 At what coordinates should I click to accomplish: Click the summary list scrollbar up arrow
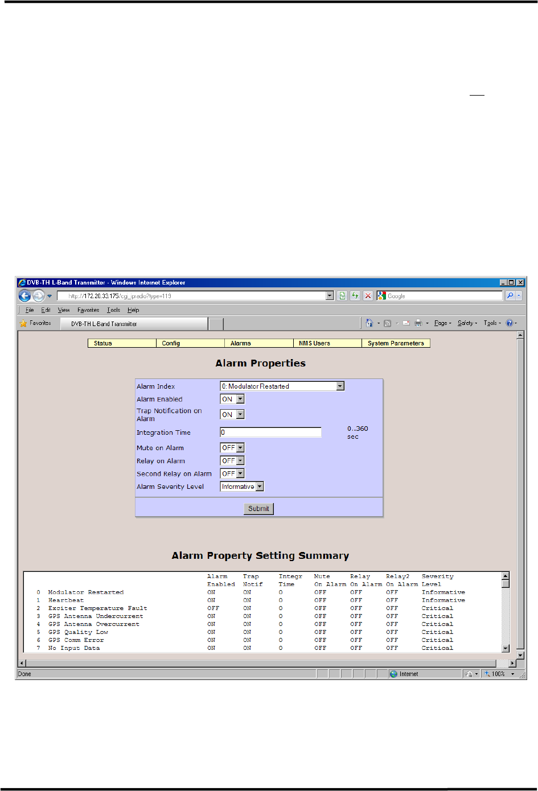[506, 576]
